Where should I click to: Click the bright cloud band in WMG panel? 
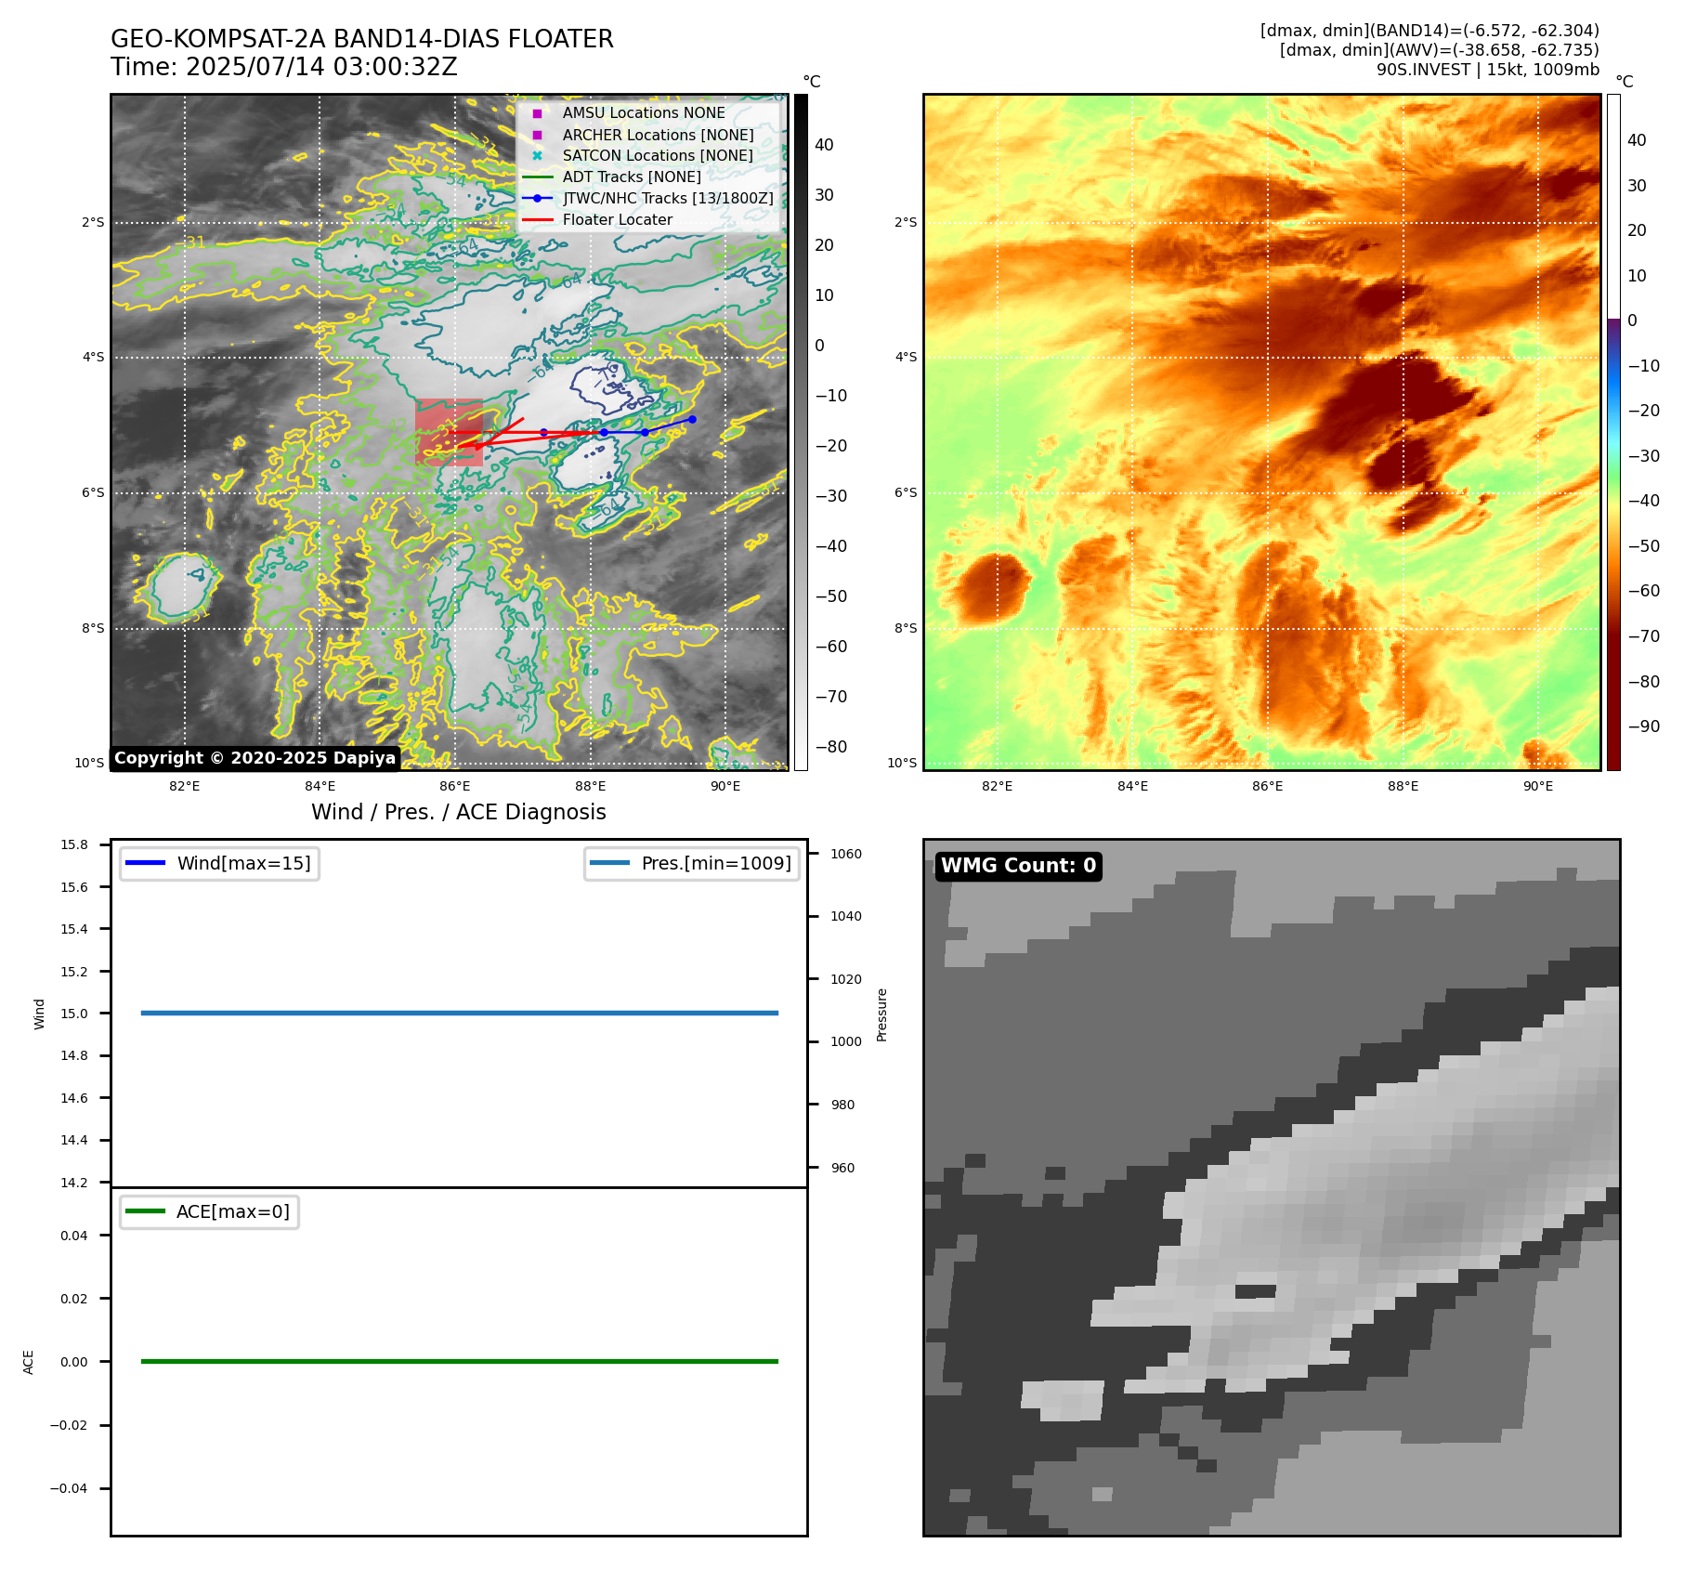[x=1375, y=1208]
